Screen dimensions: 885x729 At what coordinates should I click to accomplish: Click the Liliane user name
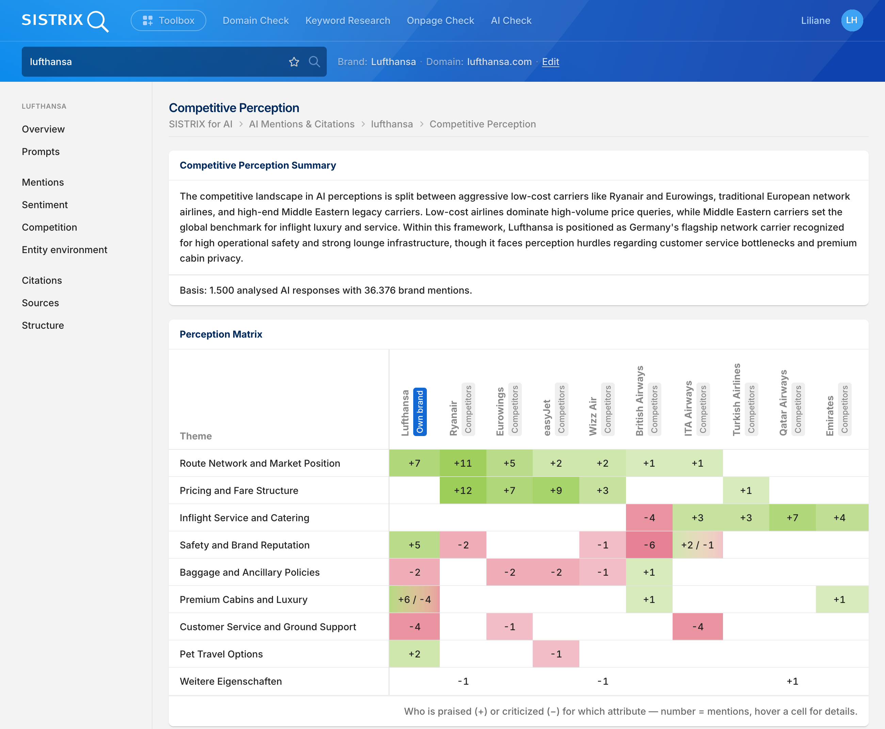click(x=815, y=20)
